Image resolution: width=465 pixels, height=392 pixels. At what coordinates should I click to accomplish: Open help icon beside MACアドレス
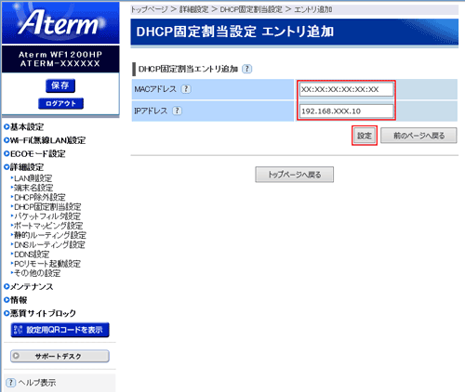186,89
